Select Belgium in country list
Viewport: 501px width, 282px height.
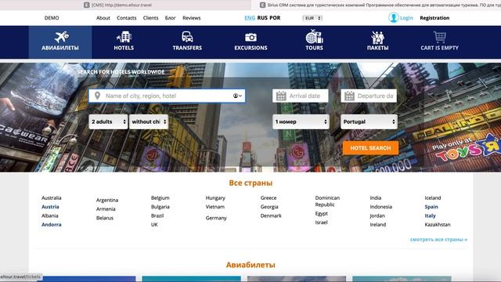pos(160,198)
